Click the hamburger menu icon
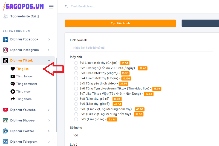Screen dimensions: 219x146 click(x=51, y=7)
